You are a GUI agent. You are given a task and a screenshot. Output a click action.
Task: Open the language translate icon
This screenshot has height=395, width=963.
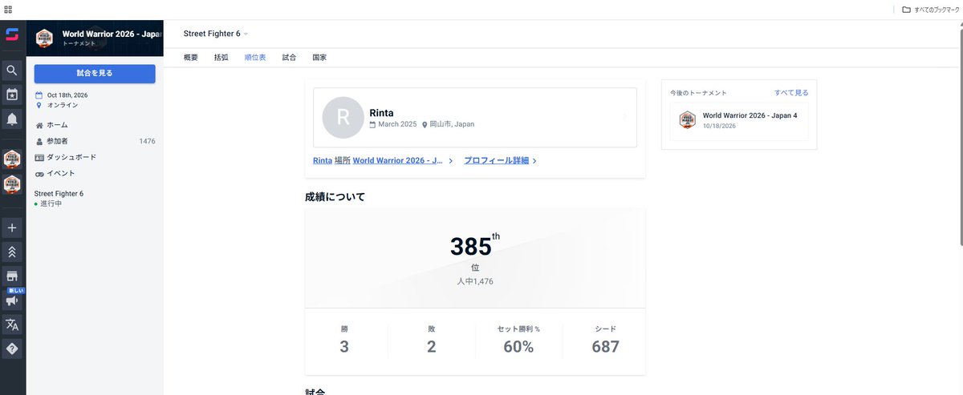(x=12, y=324)
